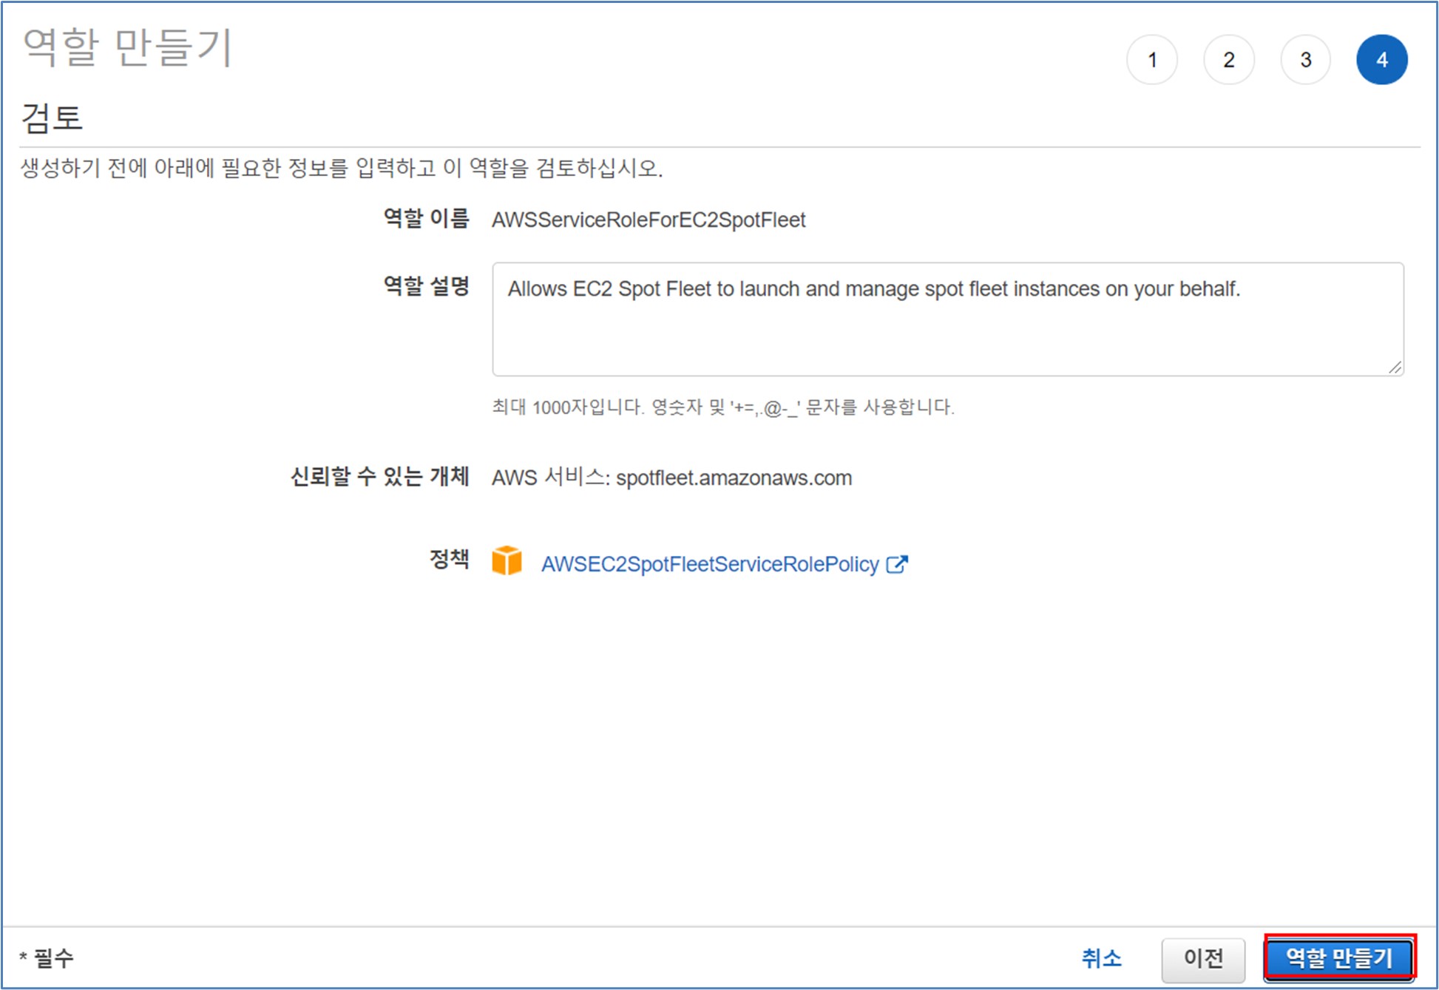Click the 역할 설명 field label
The width and height of the screenshot is (1439, 990).
[426, 285]
